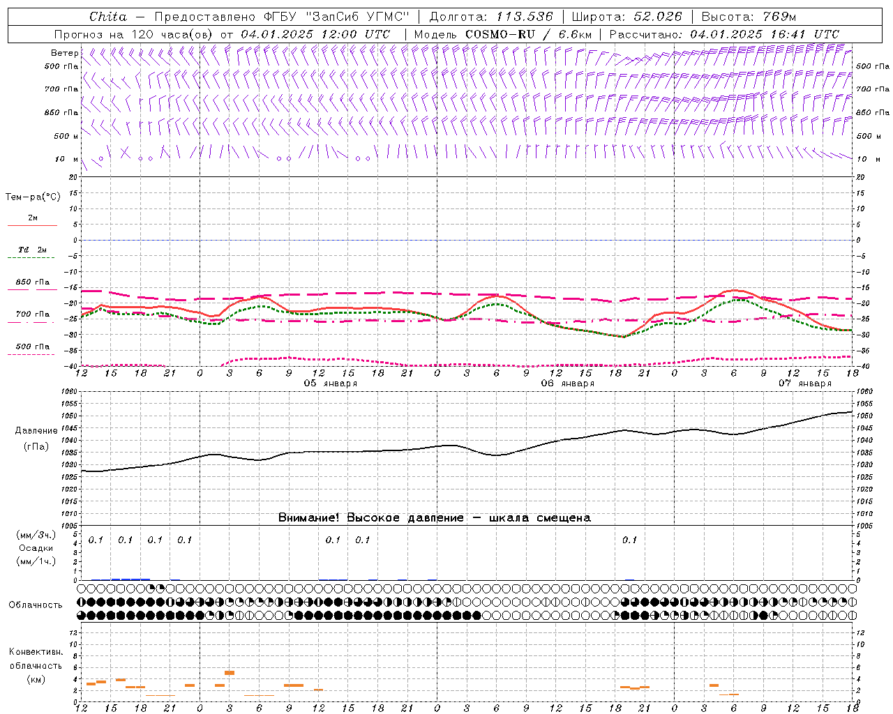Click the "850 гПа" label left of wind barbs

tap(61, 112)
